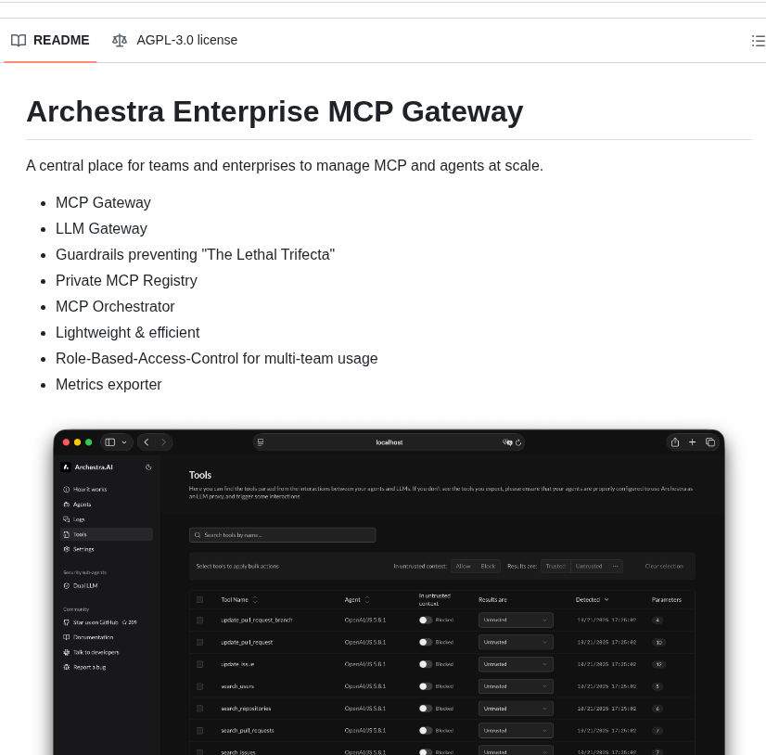This screenshot has height=755, width=766.
Task: Select the Logs item in the sidebar
Action: coord(79,519)
